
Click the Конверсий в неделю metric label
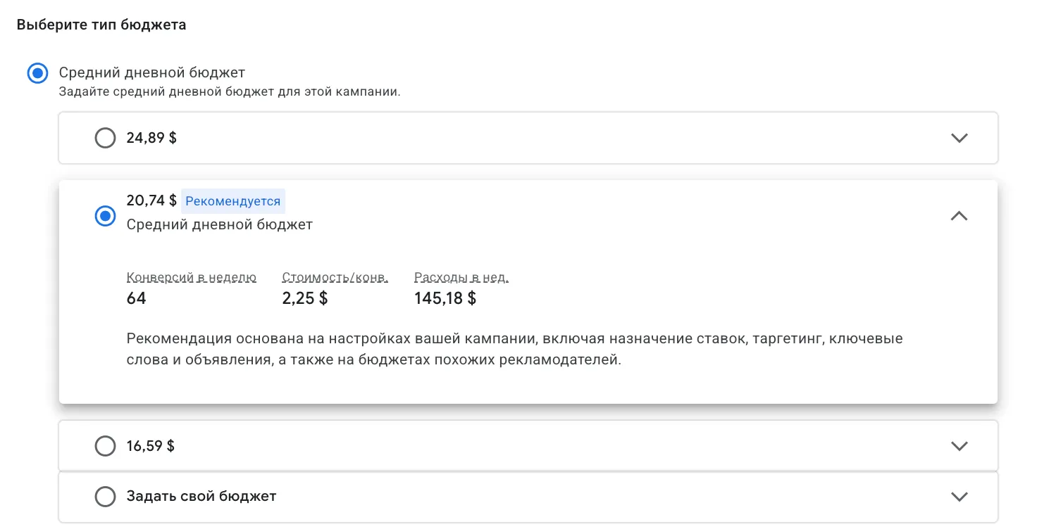tap(192, 277)
